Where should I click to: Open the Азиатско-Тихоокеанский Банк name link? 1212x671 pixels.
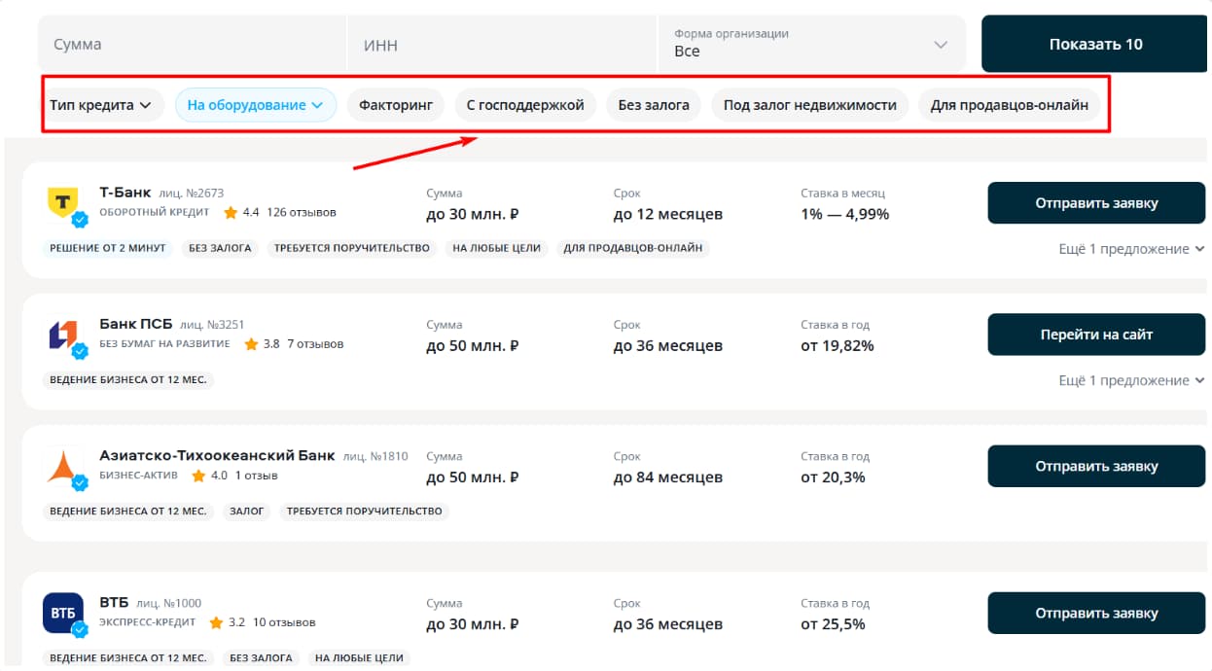[x=217, y=455]
